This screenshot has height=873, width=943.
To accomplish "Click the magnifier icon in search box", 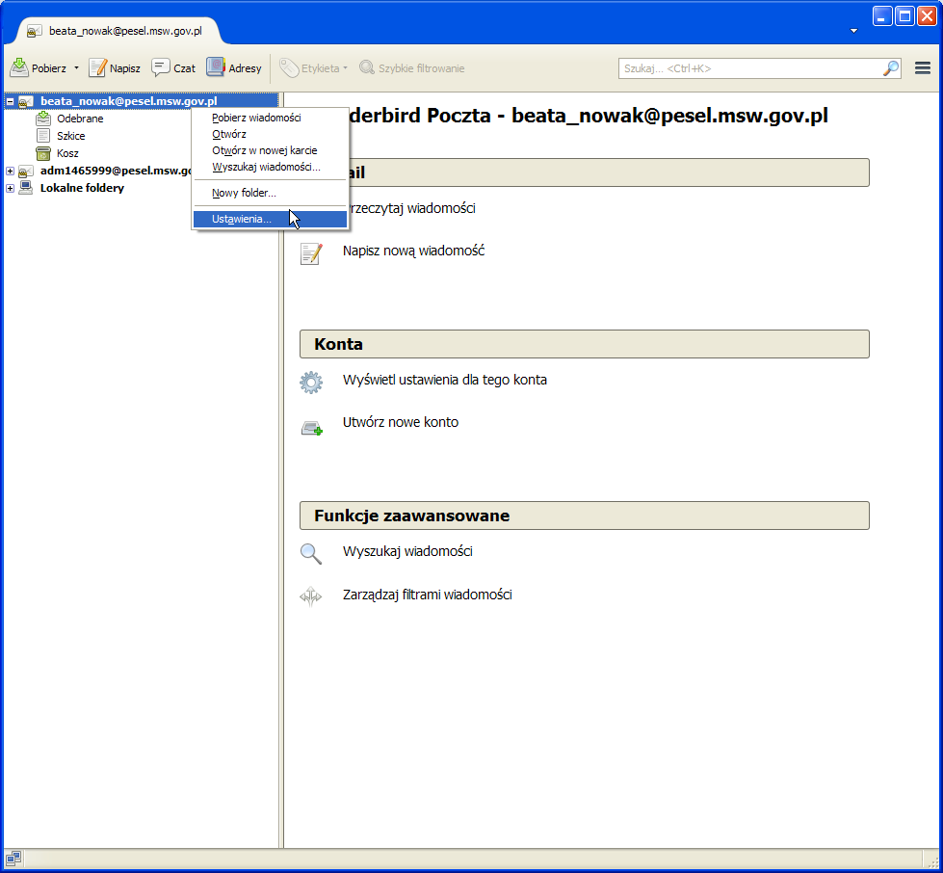I will [x=891, y=68].
